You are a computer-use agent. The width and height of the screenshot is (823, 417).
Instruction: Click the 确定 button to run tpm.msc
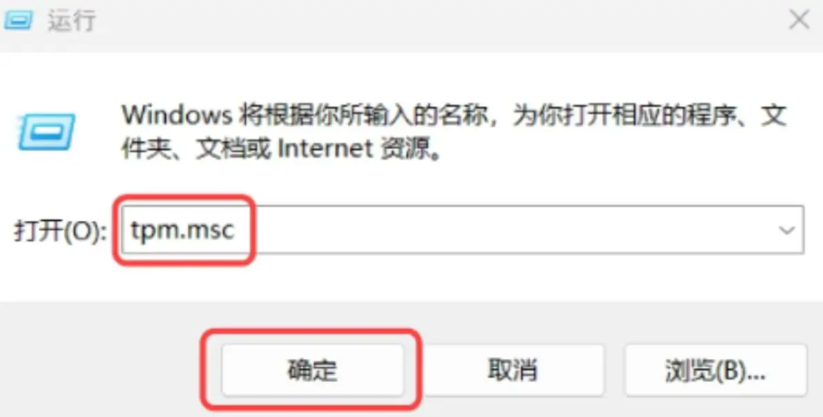[x=313, y=370]
